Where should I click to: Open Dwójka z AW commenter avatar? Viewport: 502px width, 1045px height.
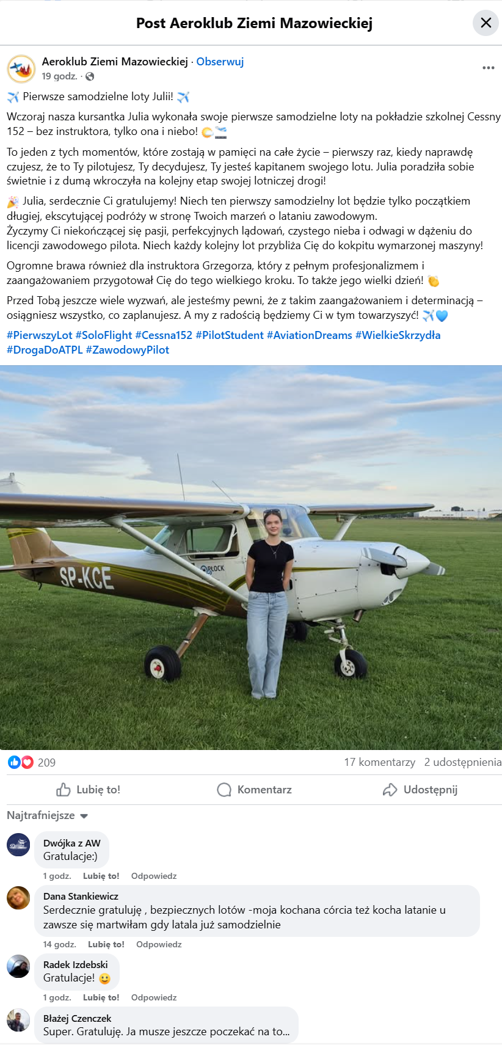tap(18, 845)
